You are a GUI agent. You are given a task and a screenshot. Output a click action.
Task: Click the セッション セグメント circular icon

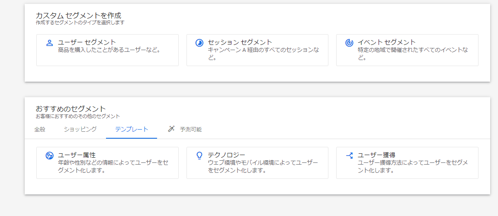coord(199,43)
